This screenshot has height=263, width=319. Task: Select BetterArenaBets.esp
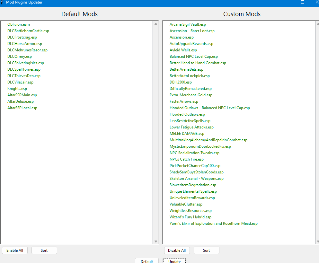tap(186, 69)
